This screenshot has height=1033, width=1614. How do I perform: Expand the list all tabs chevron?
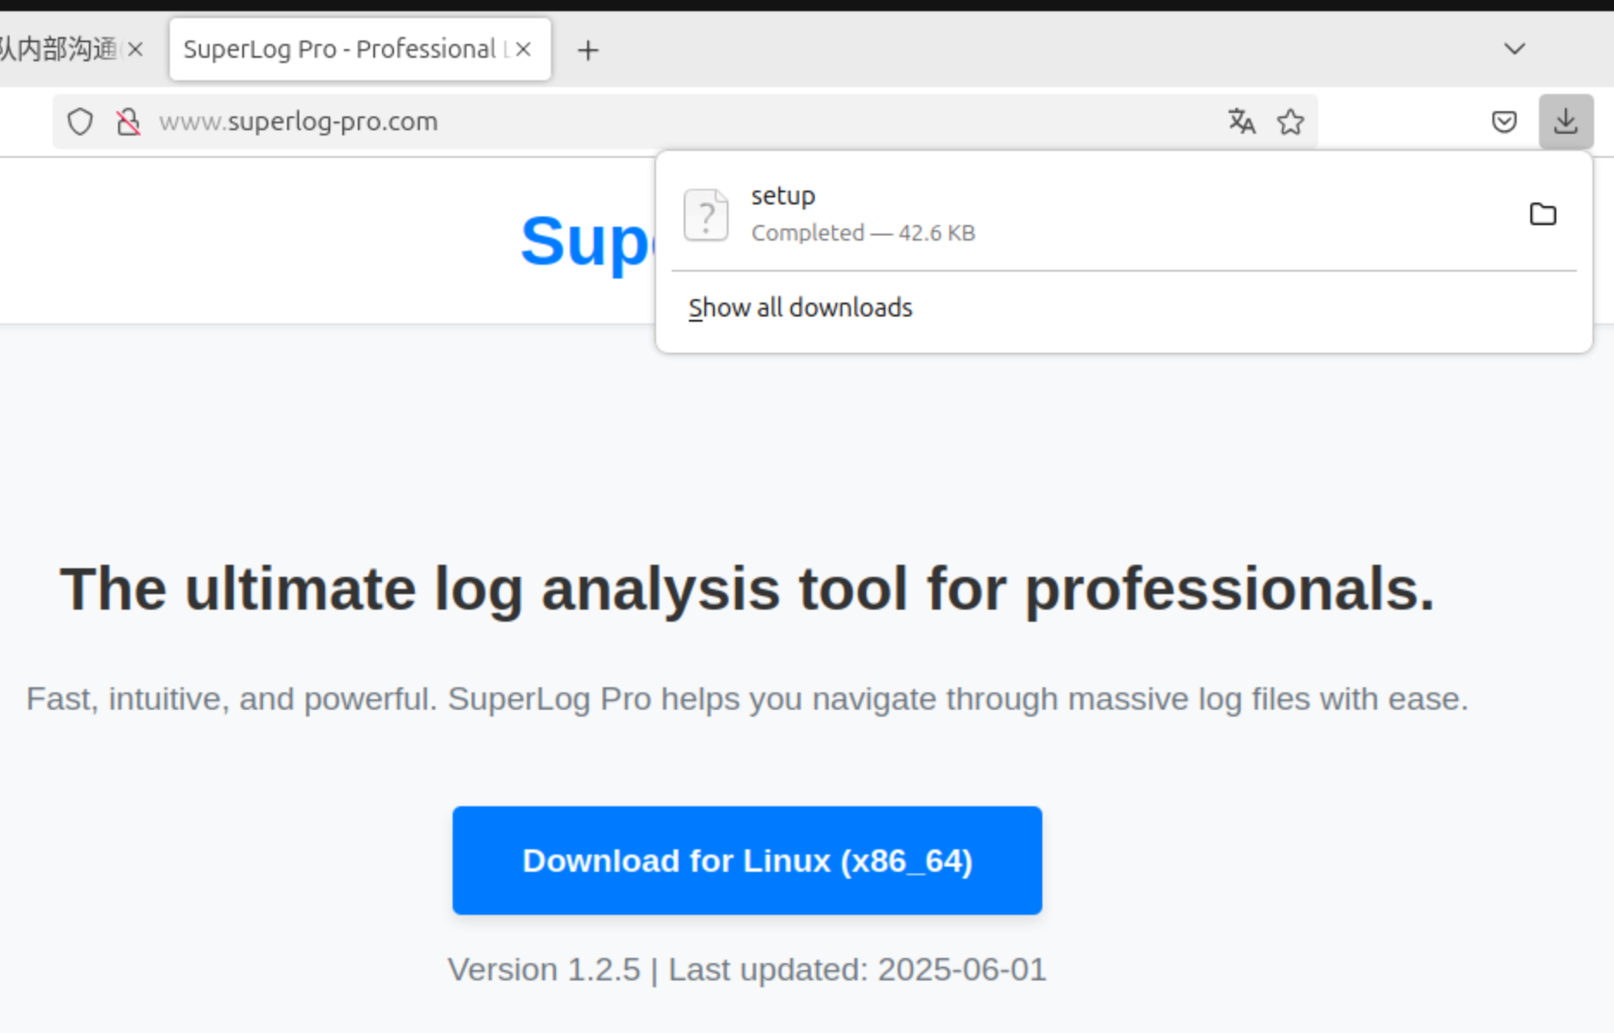tap(1514, 48)
